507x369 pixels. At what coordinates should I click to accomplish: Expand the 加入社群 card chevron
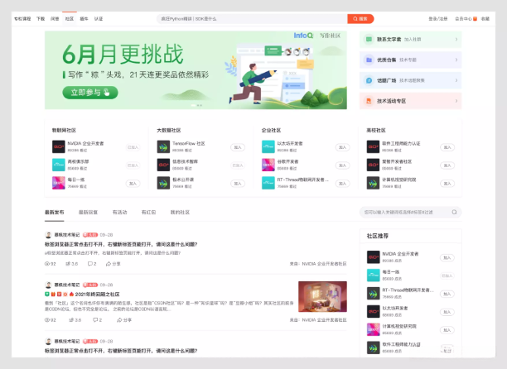[456, 40]
